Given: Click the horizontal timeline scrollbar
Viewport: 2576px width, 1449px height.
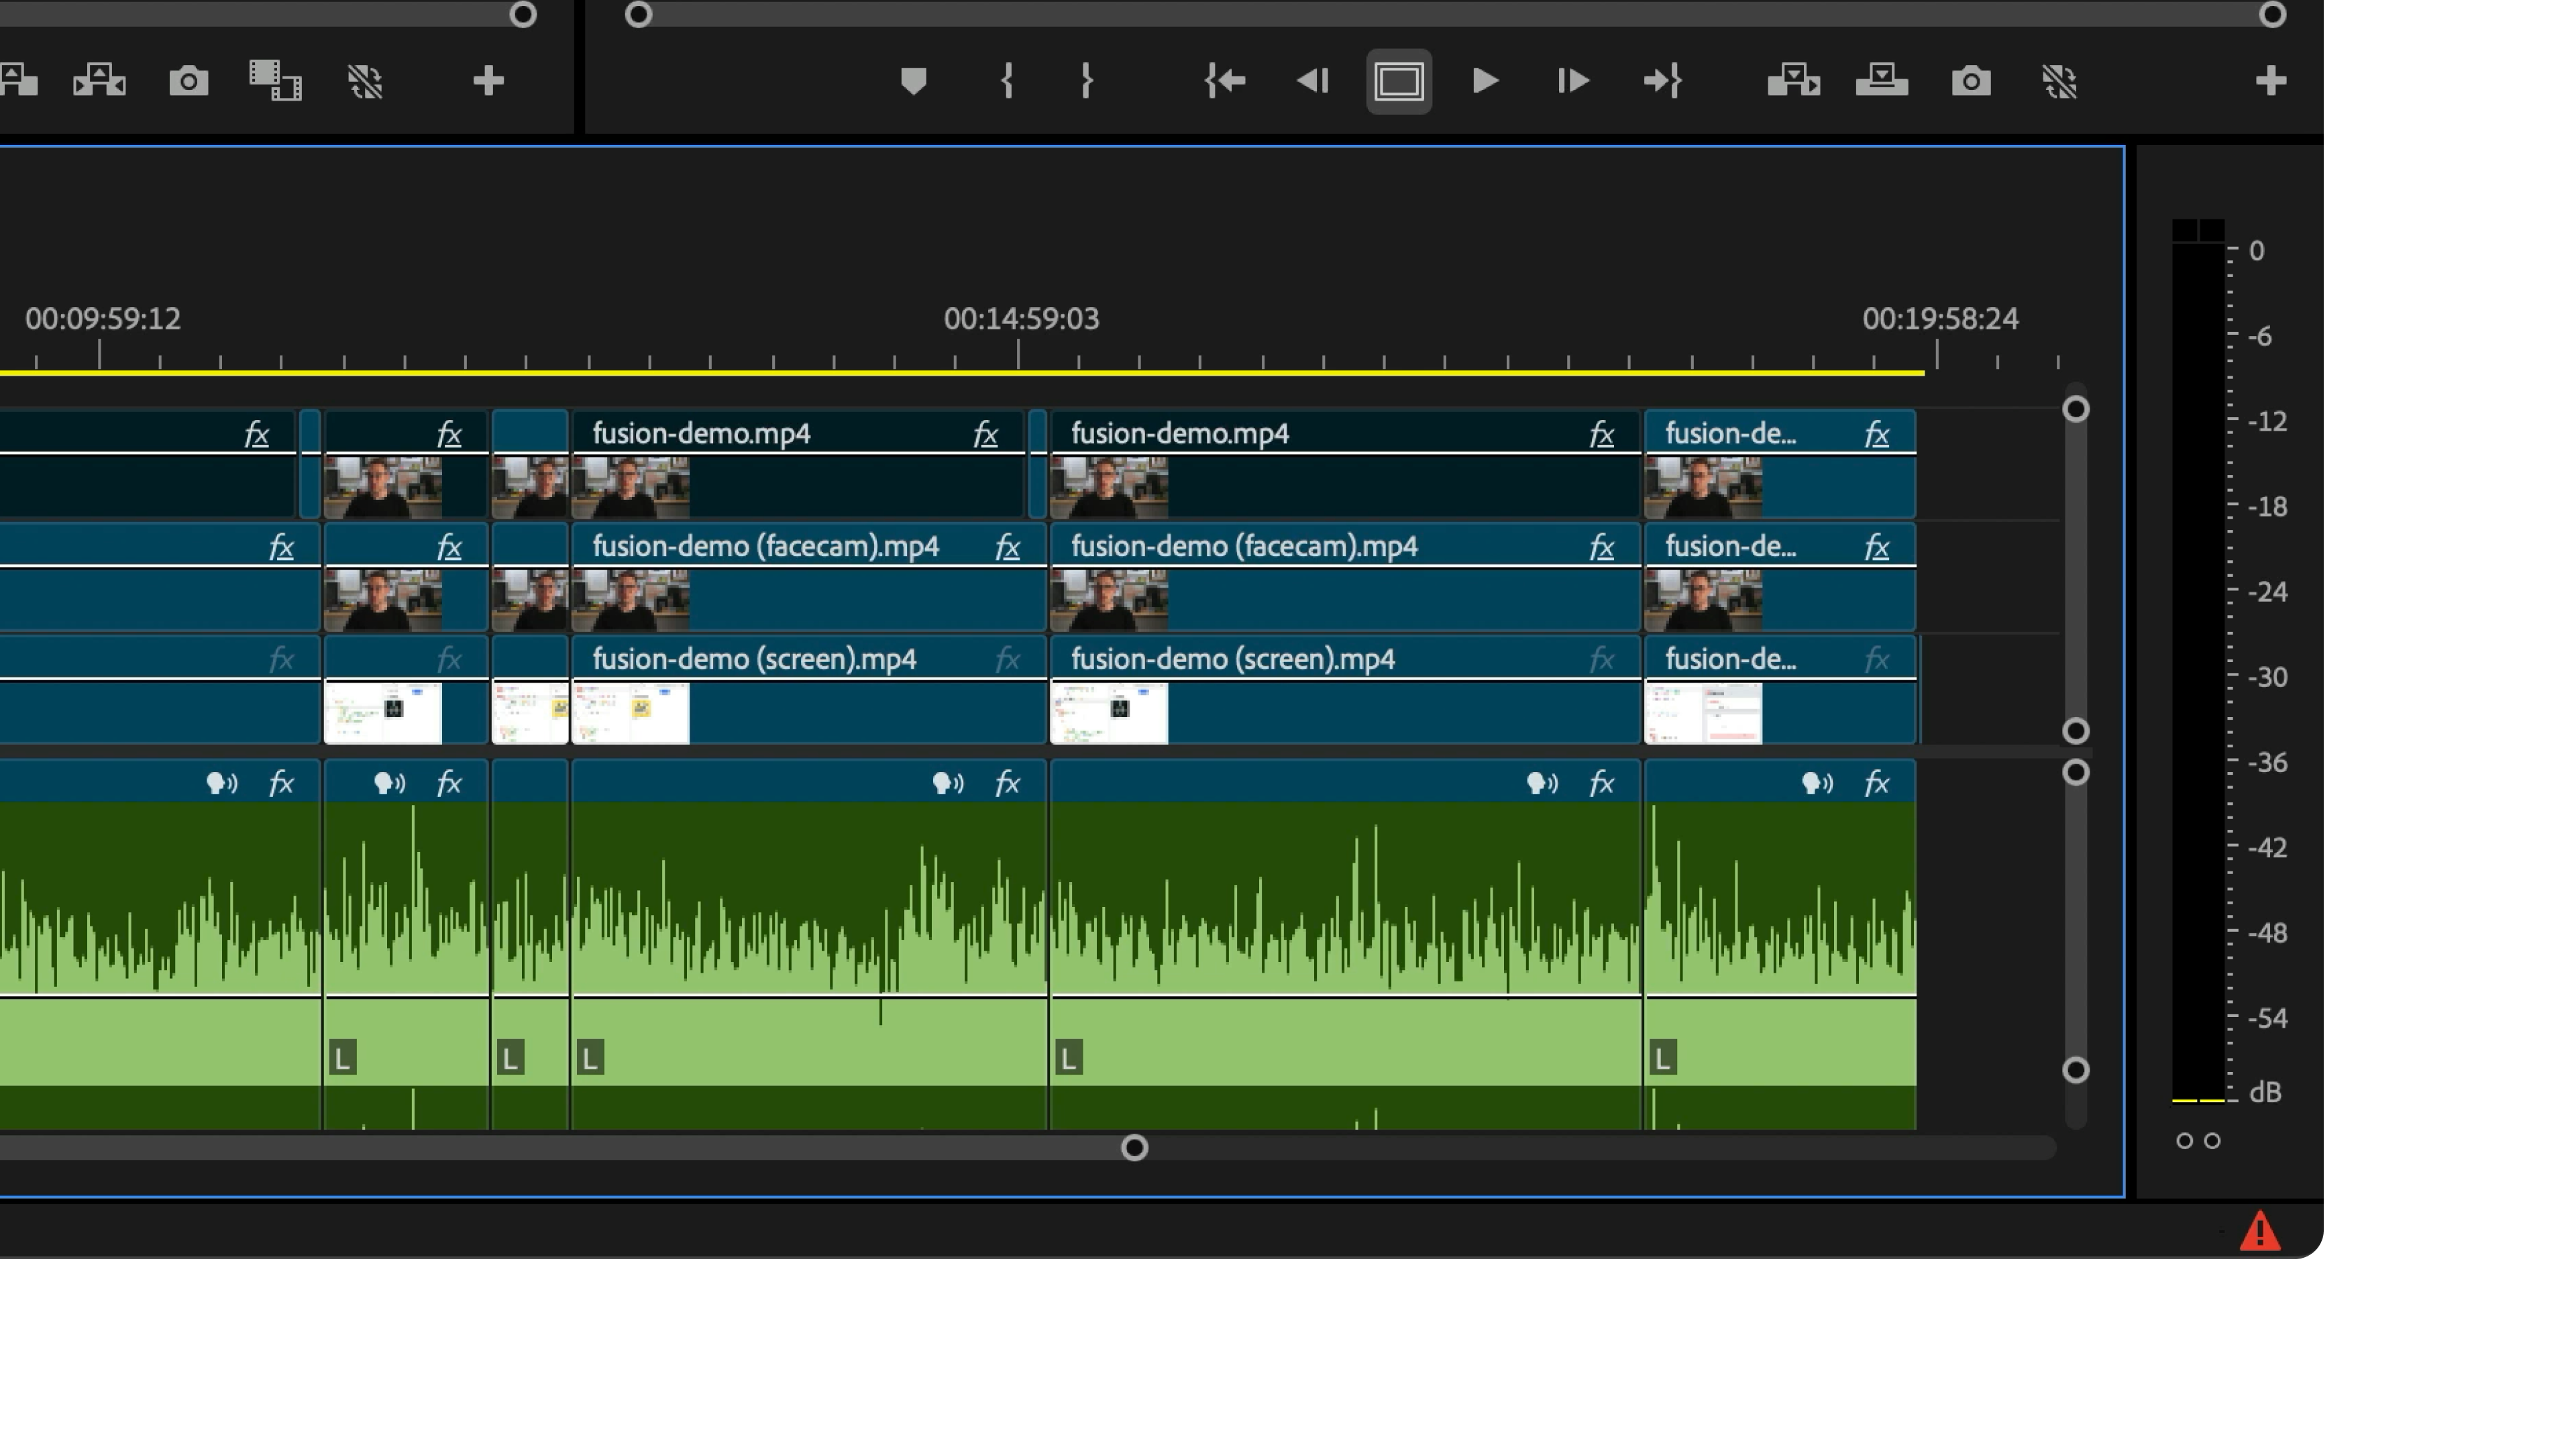Looking at the screenshot, I should pos(1134,1148).
